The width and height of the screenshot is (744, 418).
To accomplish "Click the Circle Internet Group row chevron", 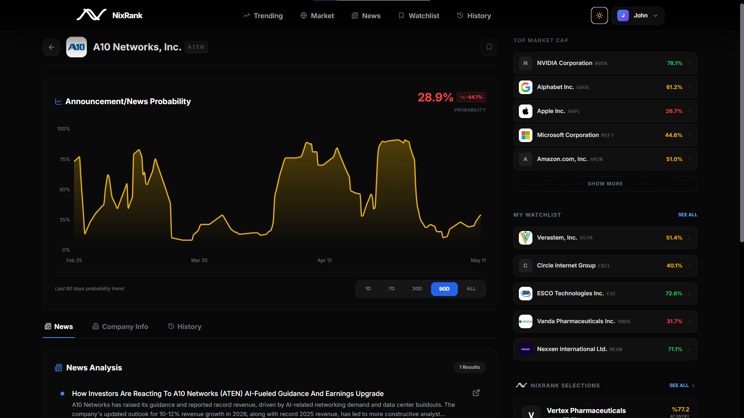I will pyautogui.click(x=689, y=266).
